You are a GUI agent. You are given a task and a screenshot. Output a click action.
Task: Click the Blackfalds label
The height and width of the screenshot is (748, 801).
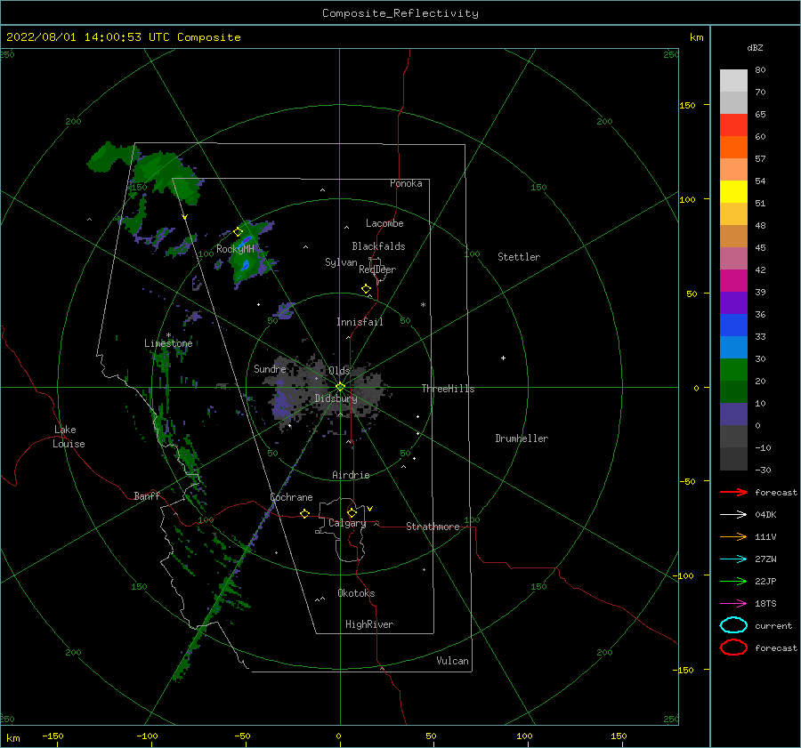[378, 246]
